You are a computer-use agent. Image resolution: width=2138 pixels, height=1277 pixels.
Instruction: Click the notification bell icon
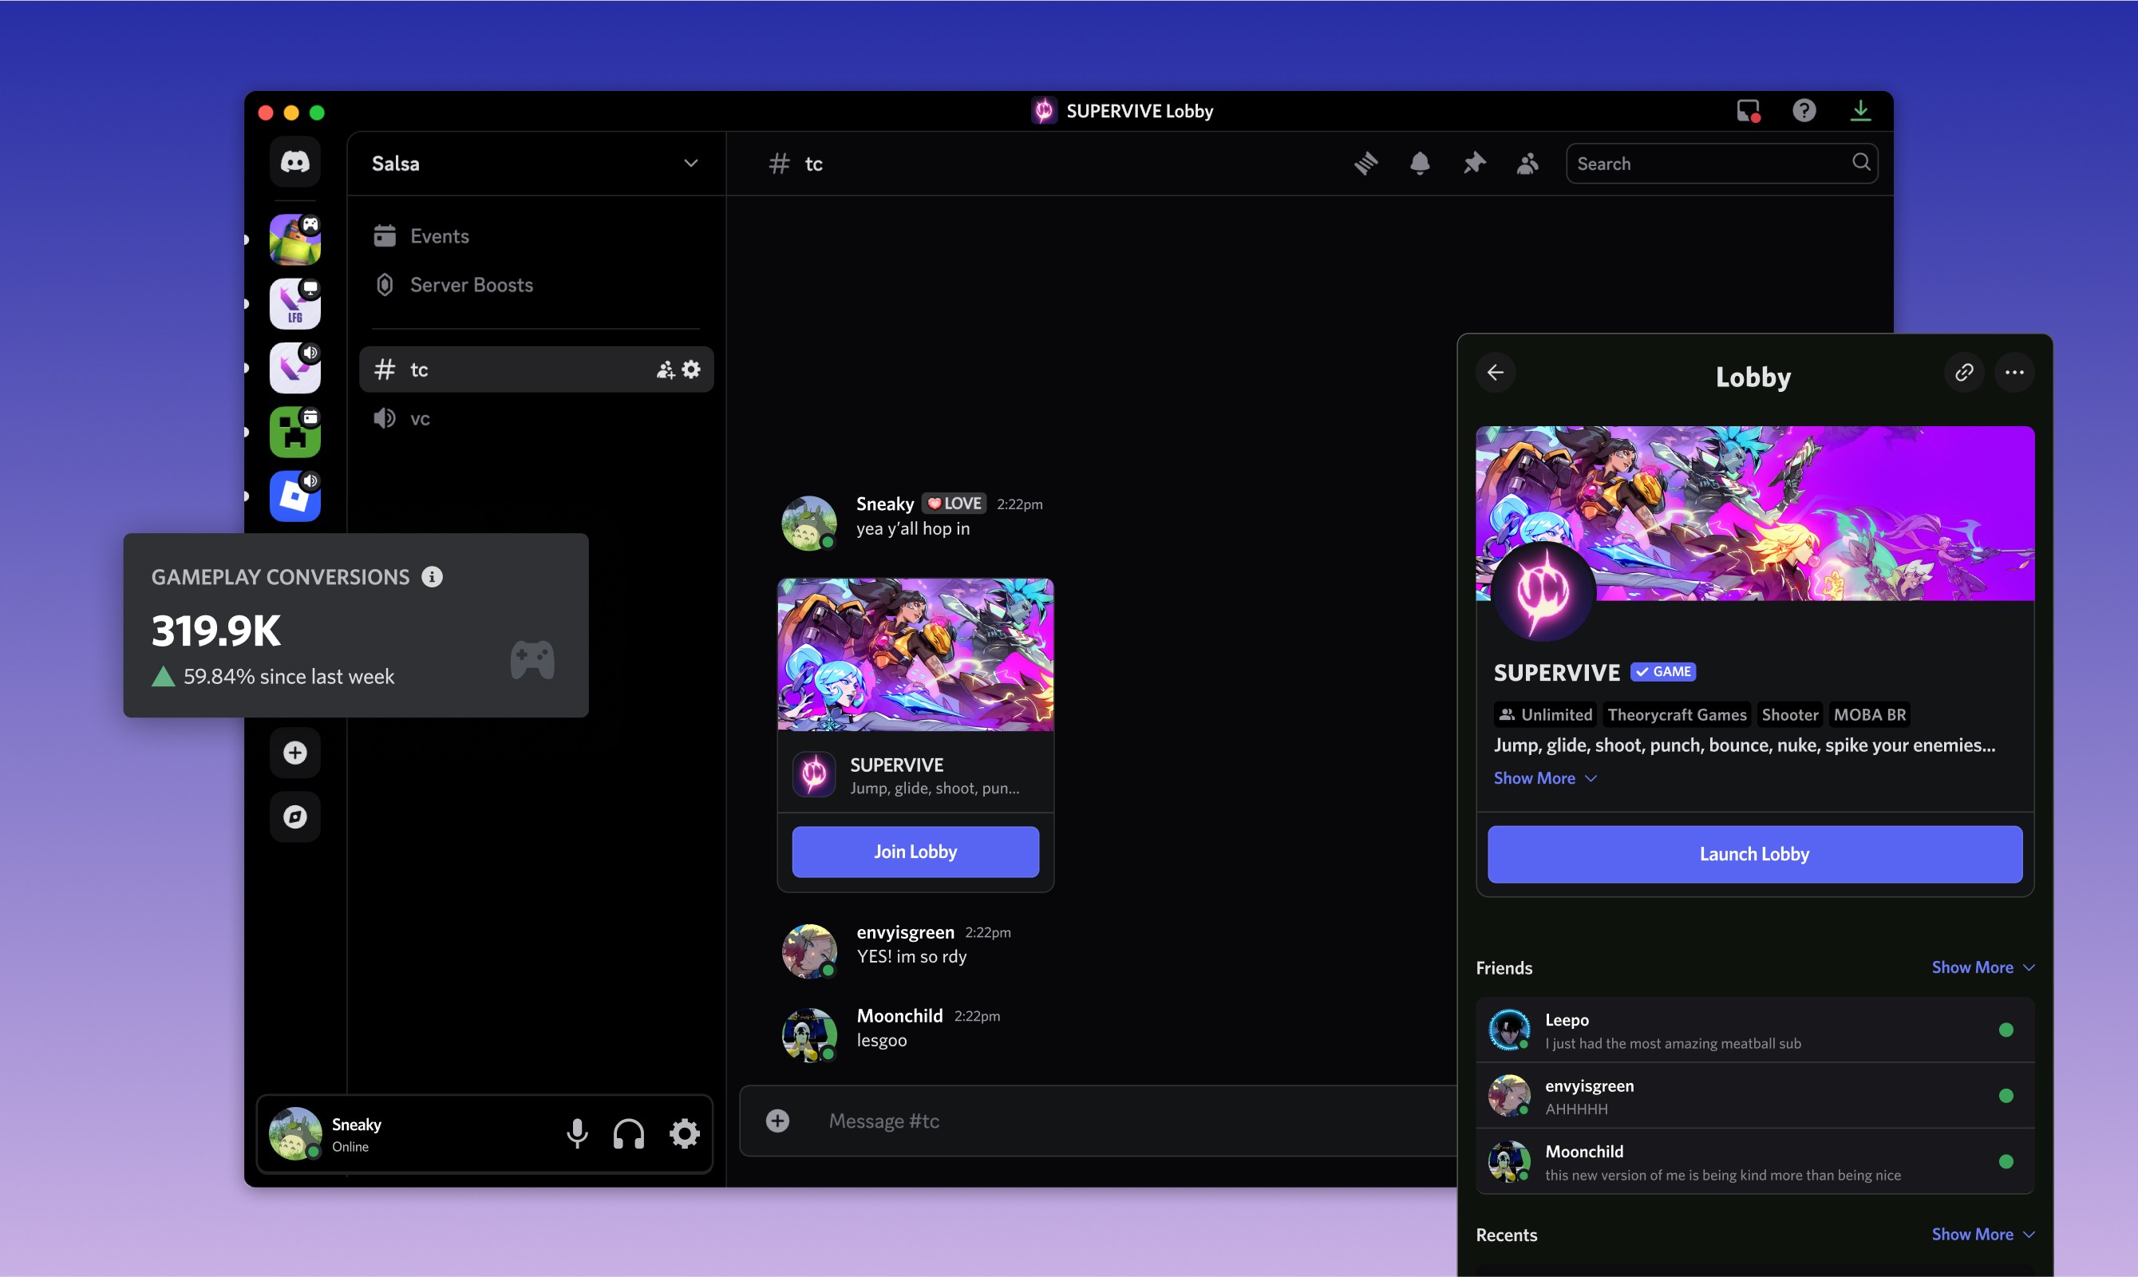pyautogui.click(x=1420, y=164)
